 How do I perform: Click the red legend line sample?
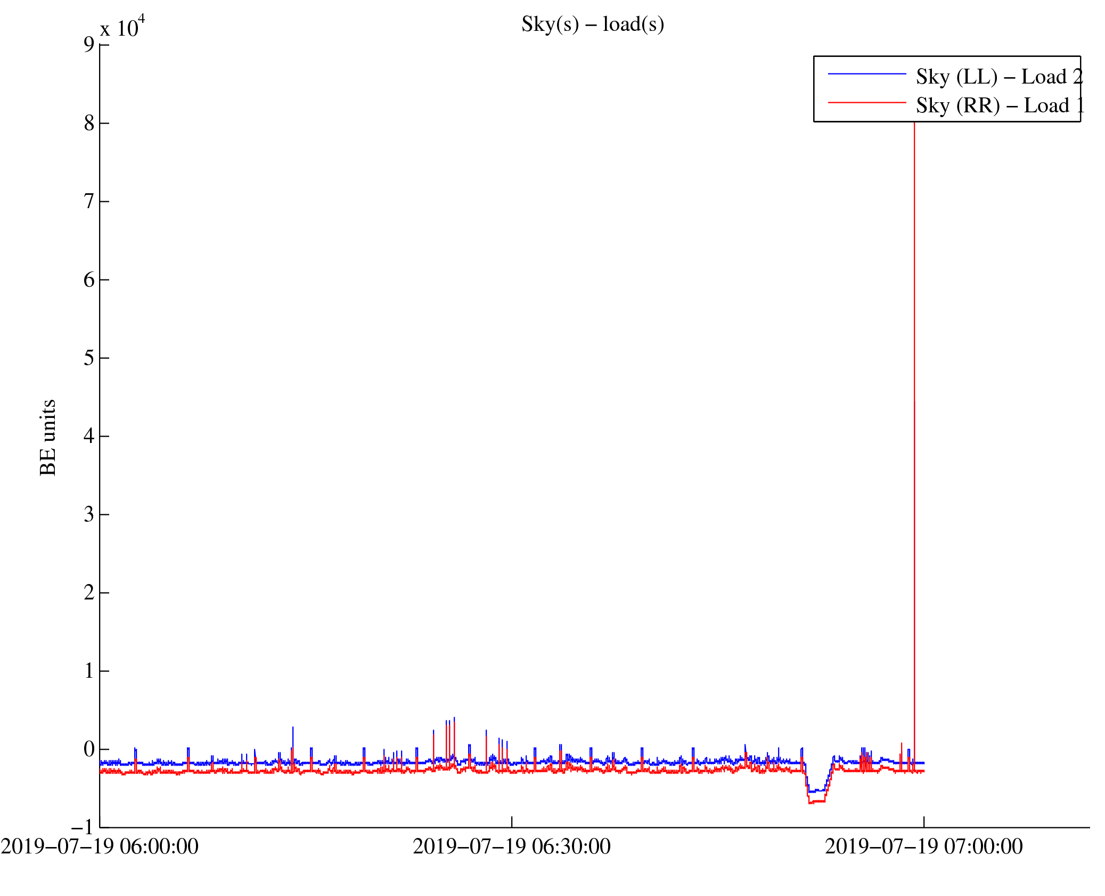(x=866, y=102)
